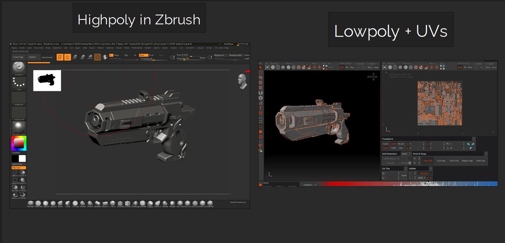Enable Zsub sculpt mode

coord(151,55)
